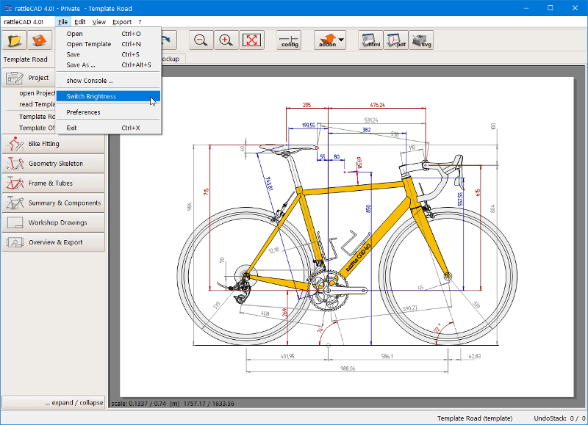This screenshot has height=425, width=588.
Task: Click the Overview & Export icon
Action: click(x=15, y=242)
